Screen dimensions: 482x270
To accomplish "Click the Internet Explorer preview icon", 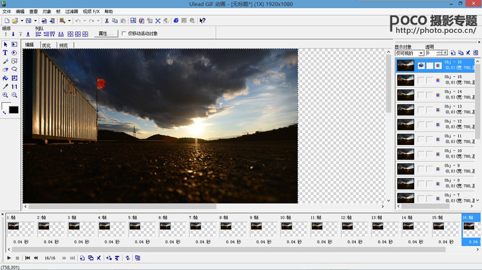I will [176, 21].
